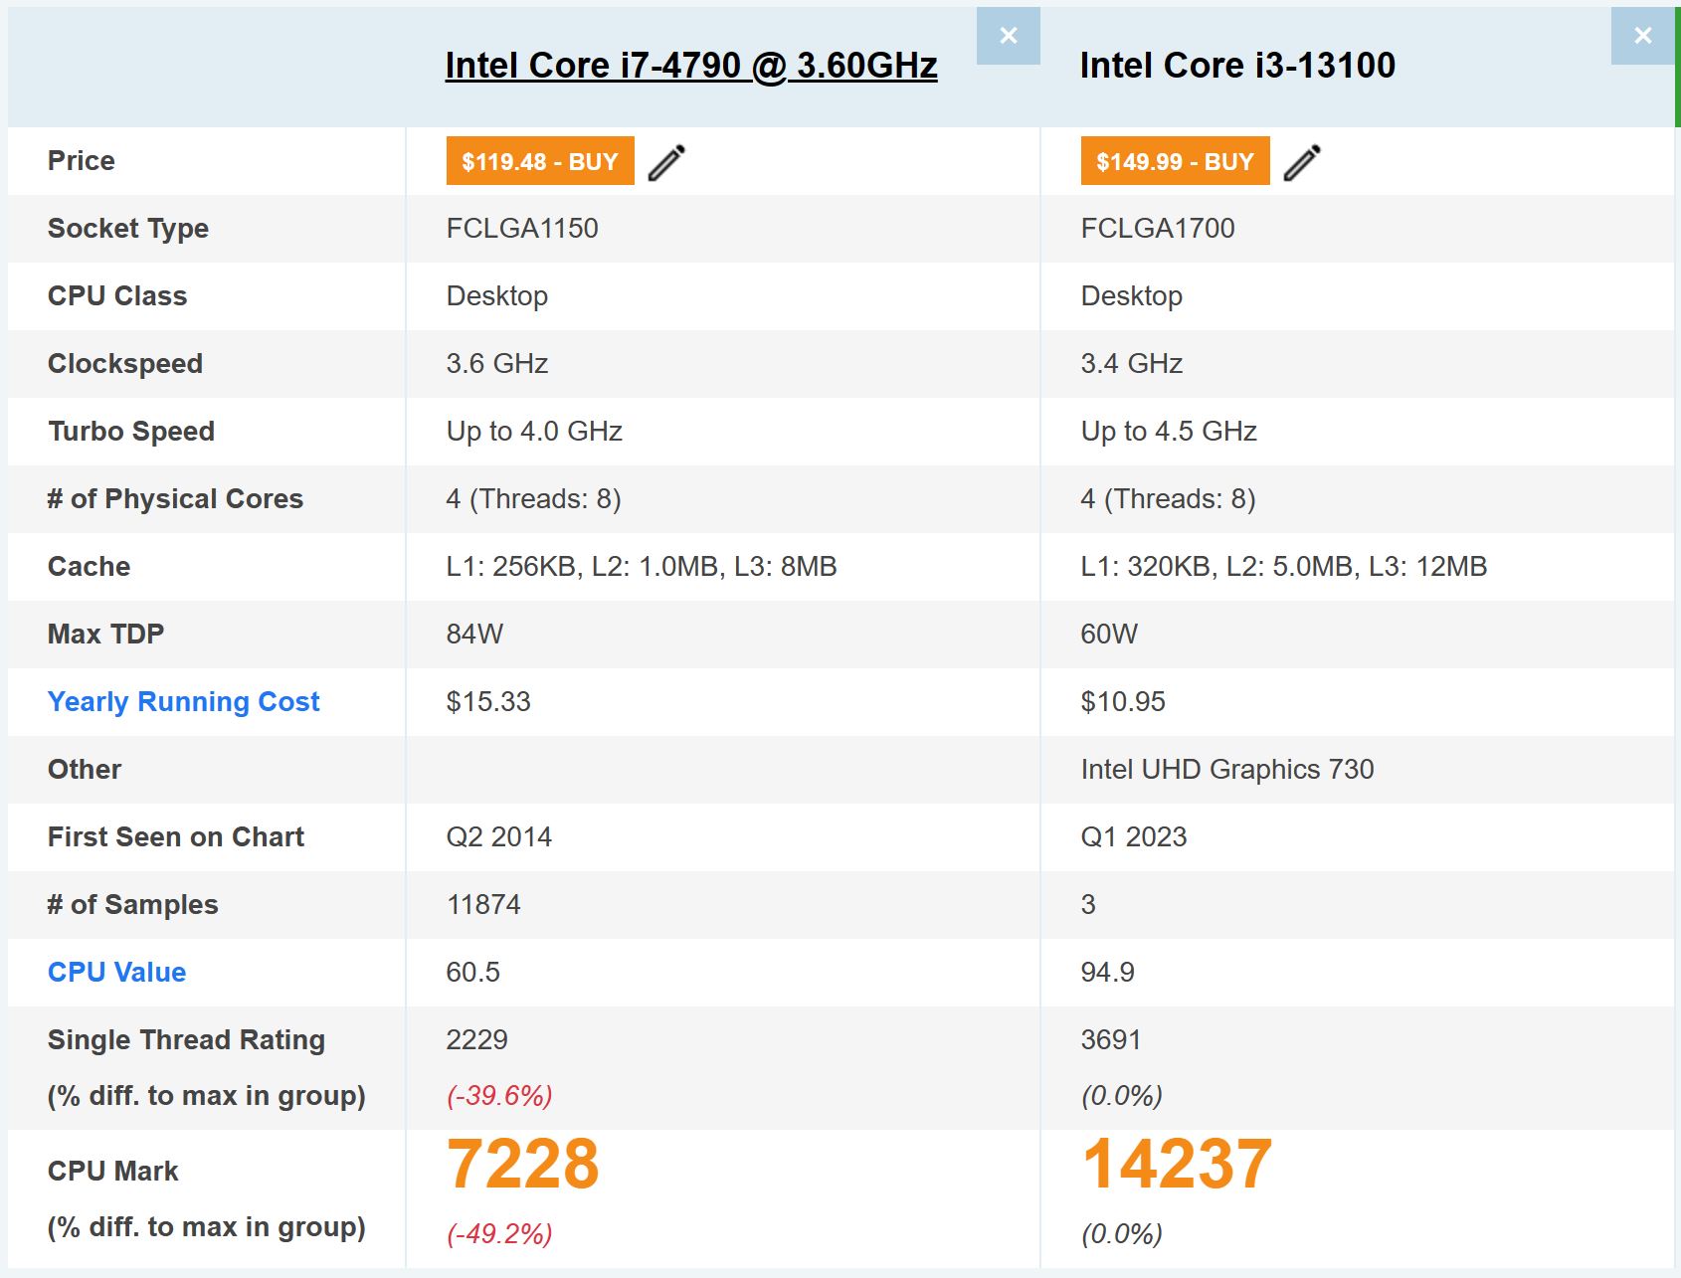Select clockspeed value 3.4 GHz

1132,364
